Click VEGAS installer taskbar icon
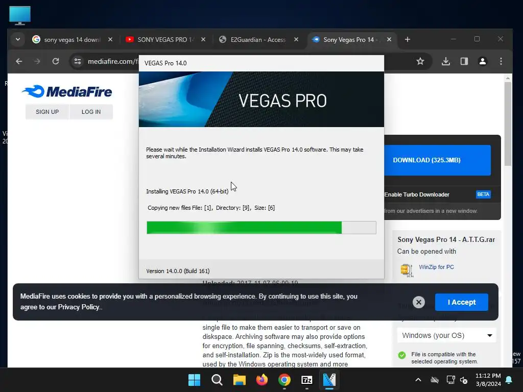The height and width of the screenshot is (392, 523). (329, 380)
